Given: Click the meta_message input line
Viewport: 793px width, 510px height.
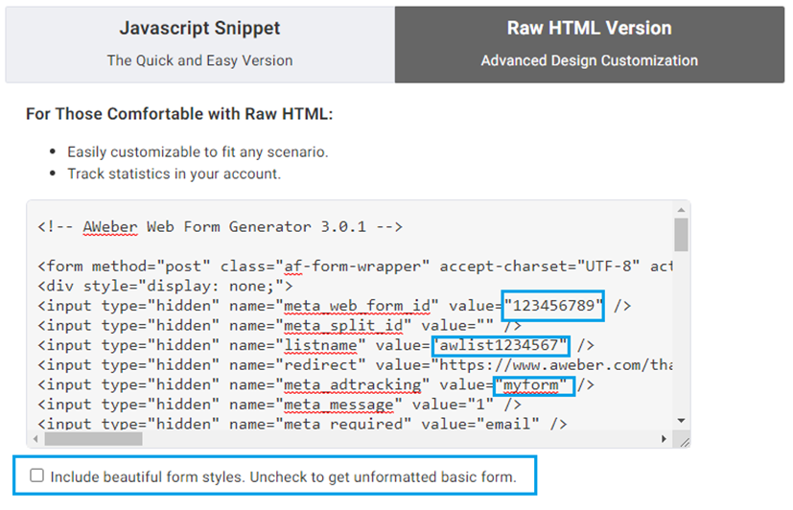Looking at the screenshot, I should (x=279, y=405).
